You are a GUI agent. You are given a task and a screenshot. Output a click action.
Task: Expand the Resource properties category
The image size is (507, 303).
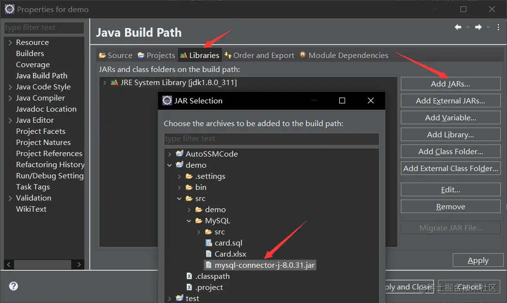10,43
